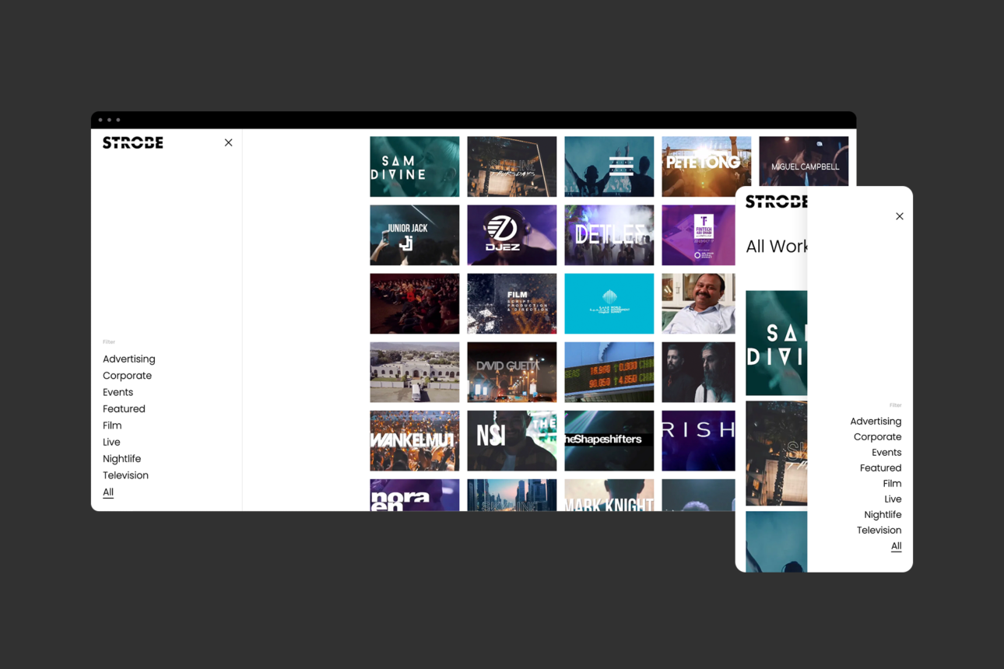The width and height of the screenshot is (1004, 669).
Task: Click the STROBE logo in the left sidebar
Action: pyautogui.click(x=132, y=142)
